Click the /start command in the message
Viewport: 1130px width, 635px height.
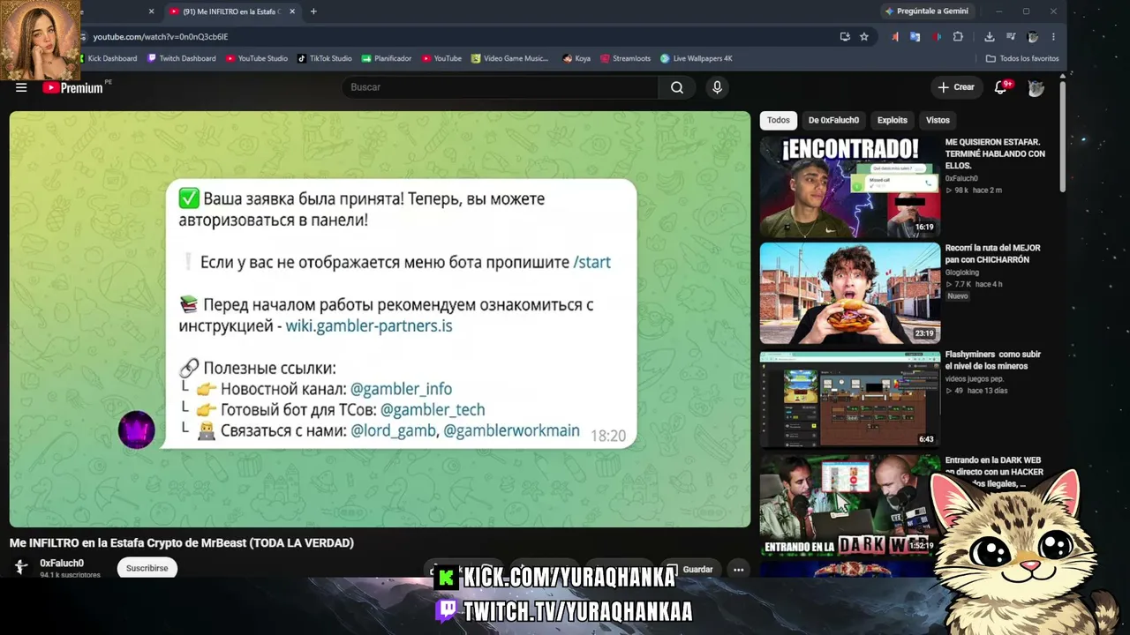[591, 263]
